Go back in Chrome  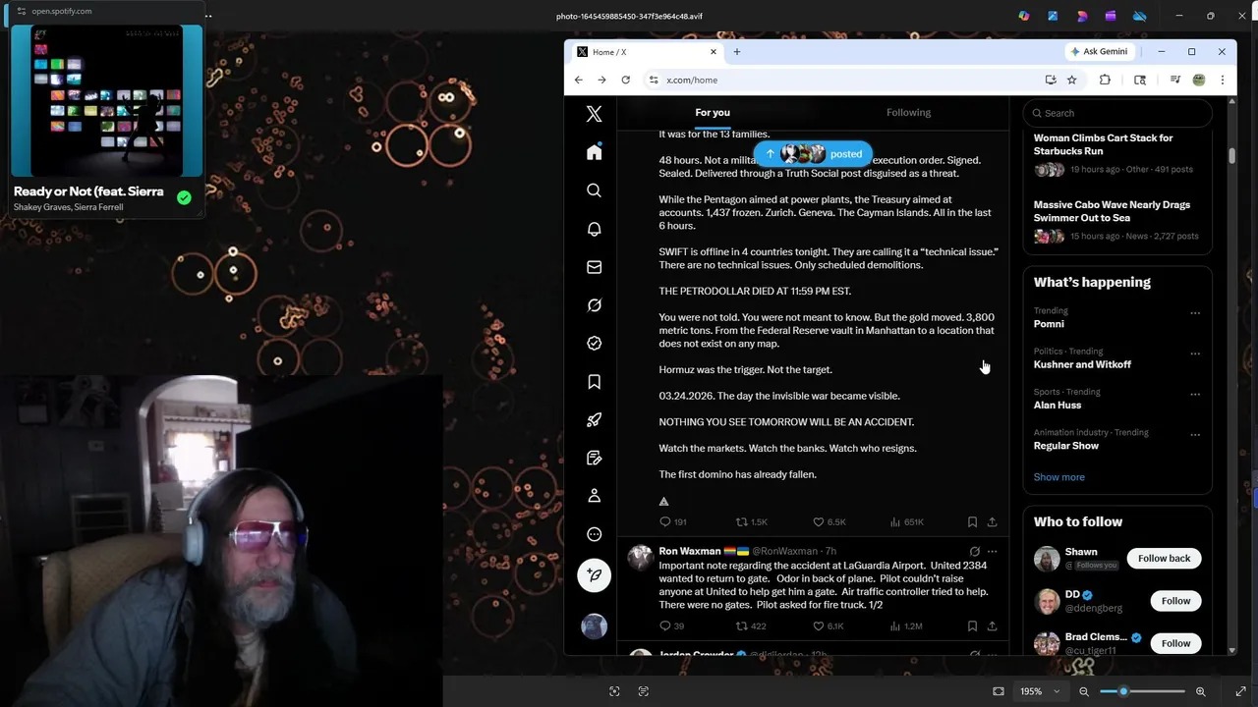click(579, 80)
